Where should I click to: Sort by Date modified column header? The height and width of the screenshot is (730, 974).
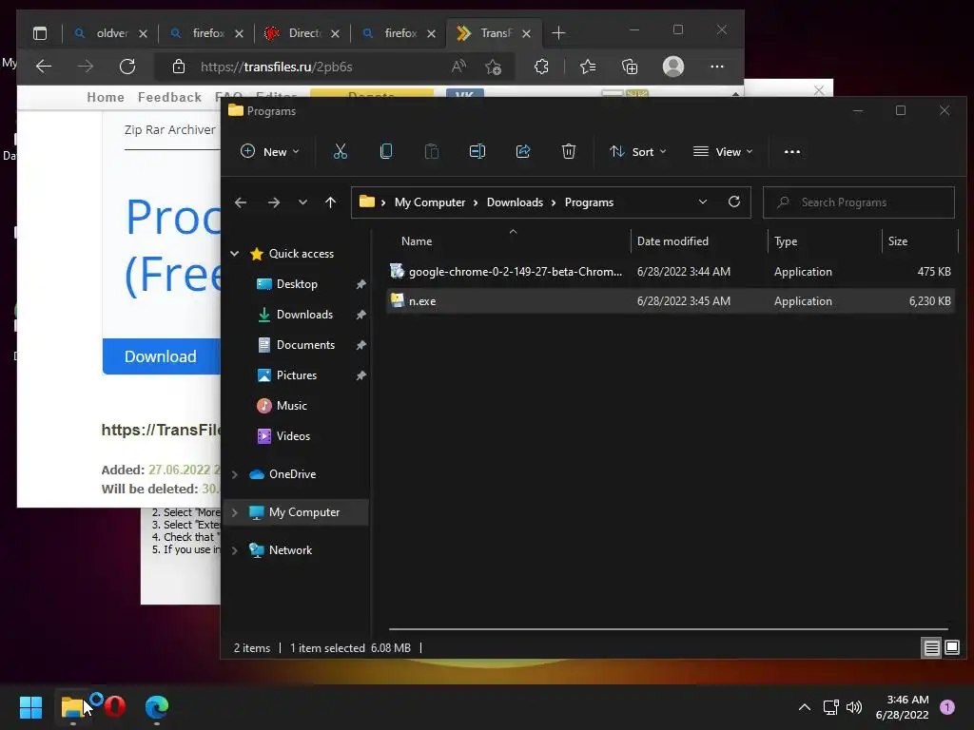(x=672, y=240)
